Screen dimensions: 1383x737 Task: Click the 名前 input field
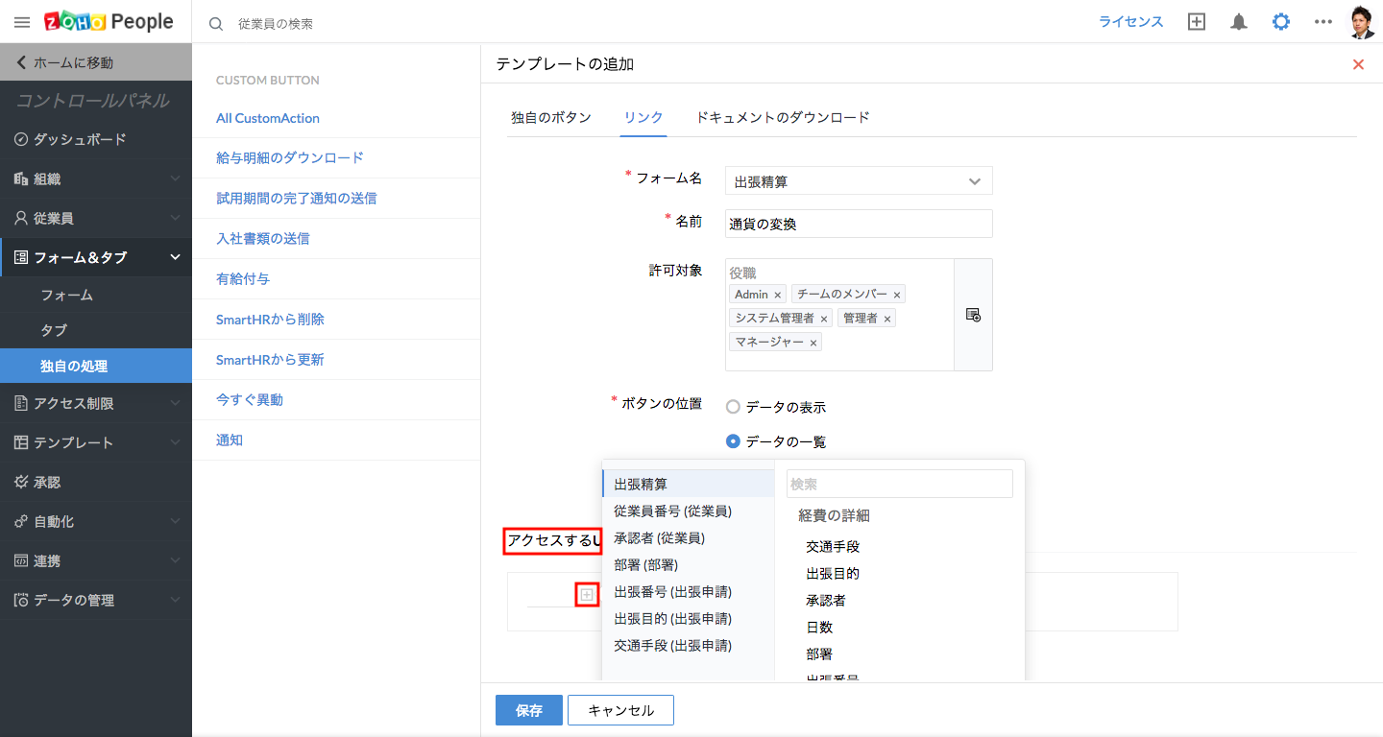[859, 224]
